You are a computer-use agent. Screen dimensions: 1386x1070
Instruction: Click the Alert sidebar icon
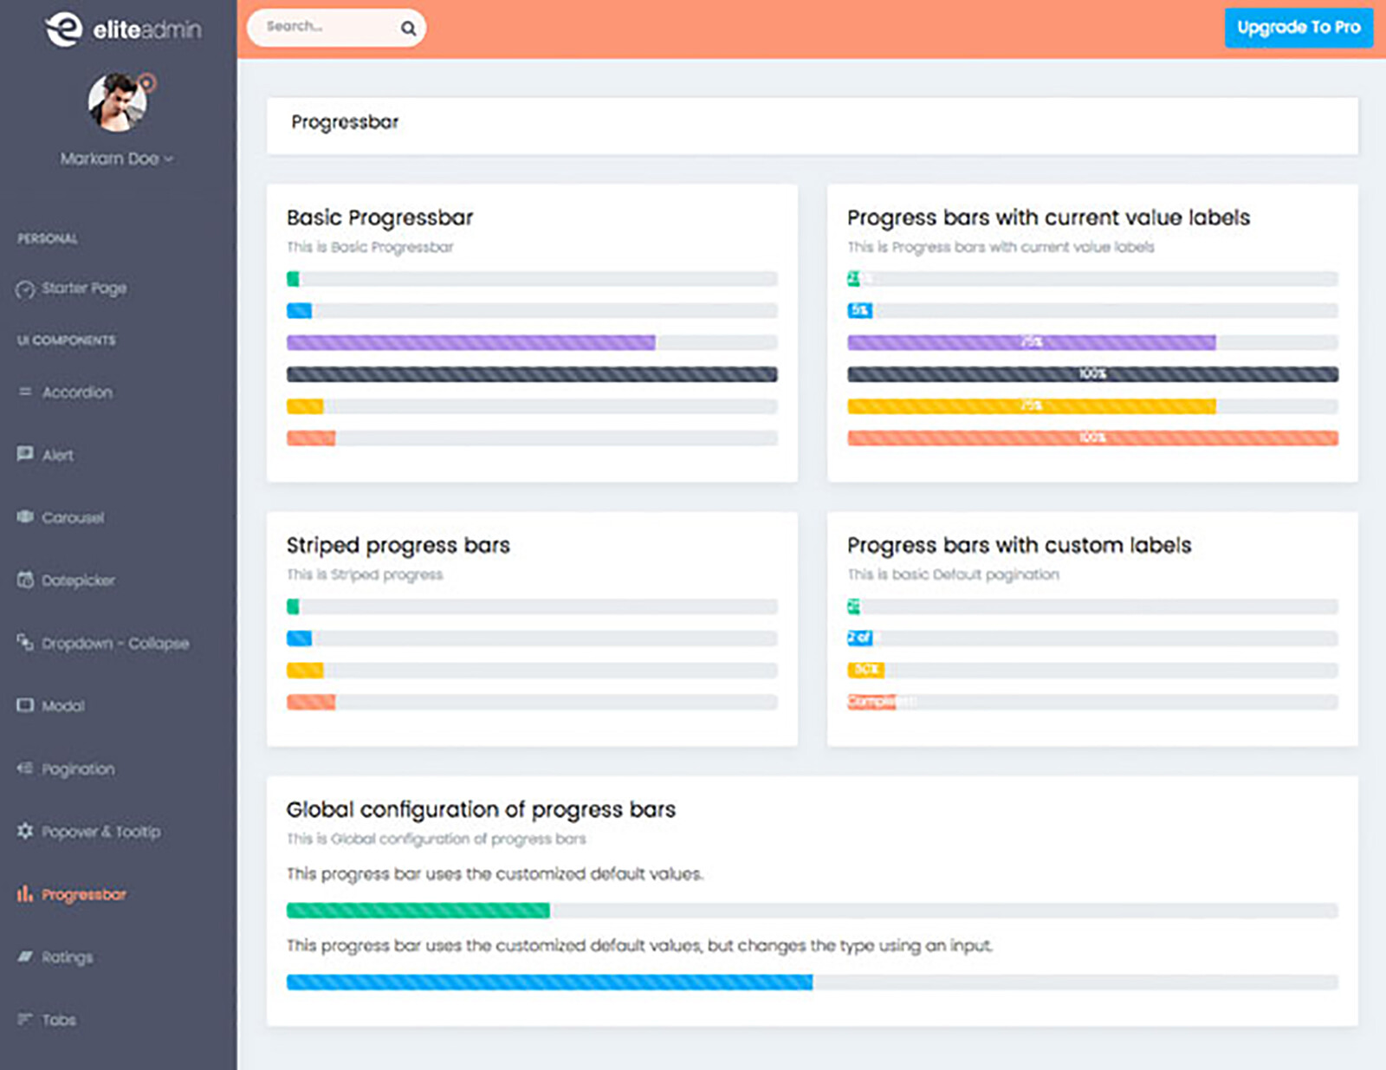coord(24,454)
